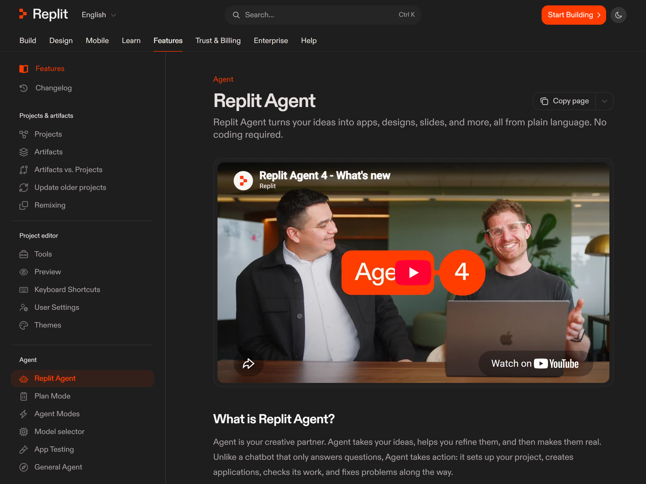Click the Tools toolbox icon

click(x=24, y=254)
